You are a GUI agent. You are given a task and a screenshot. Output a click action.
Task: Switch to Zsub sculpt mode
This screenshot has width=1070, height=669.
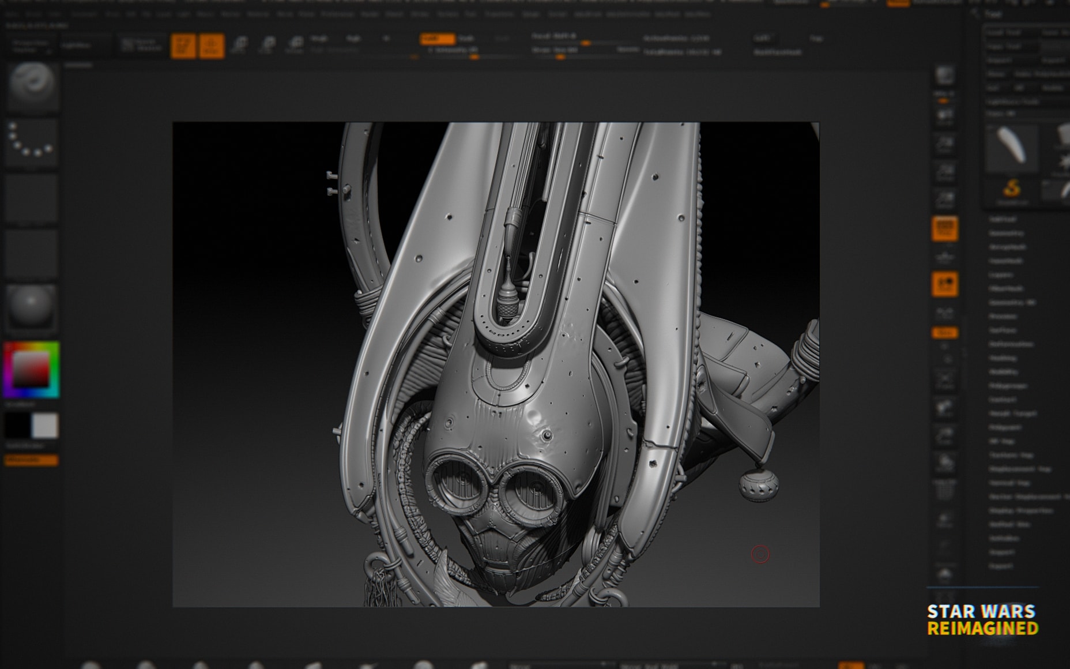tap(466, 39)
